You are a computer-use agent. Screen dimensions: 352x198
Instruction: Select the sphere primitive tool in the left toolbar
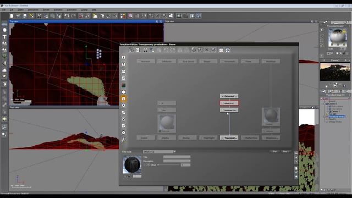pos(4,30)
